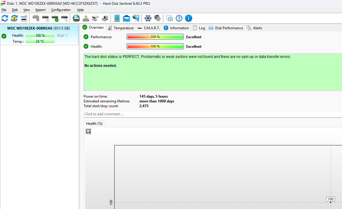The height and width of the screenshot is (209, 342).
Task: Click the 'Click to add comment' field
Action: point(213,114)
